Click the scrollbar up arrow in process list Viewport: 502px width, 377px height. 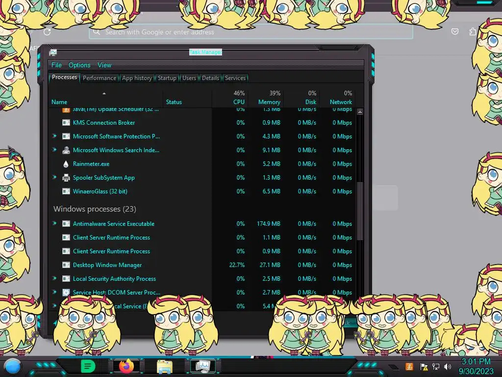click(360, 112)
